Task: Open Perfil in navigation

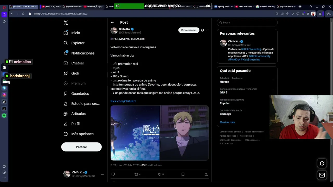Action: tap(72, 124)
